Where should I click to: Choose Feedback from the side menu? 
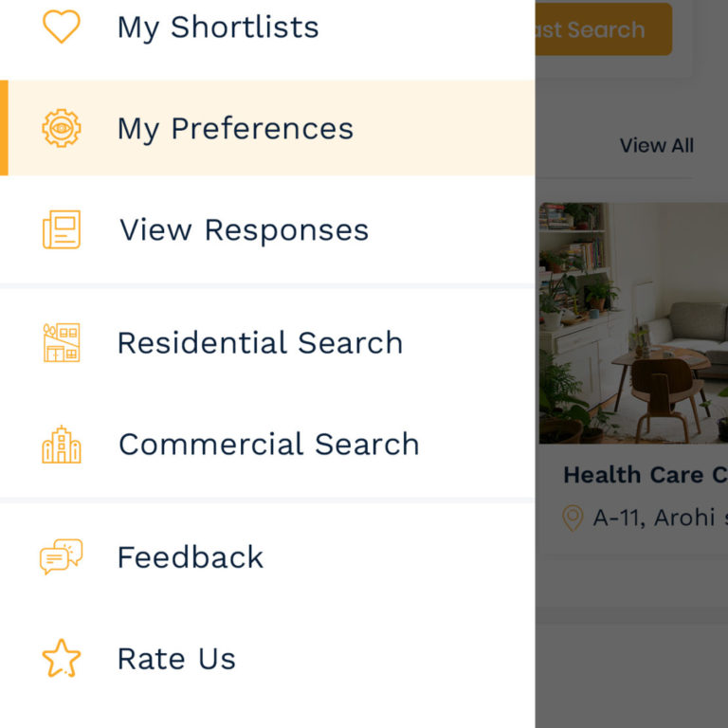pyautogui.click(x=190, y=557)
